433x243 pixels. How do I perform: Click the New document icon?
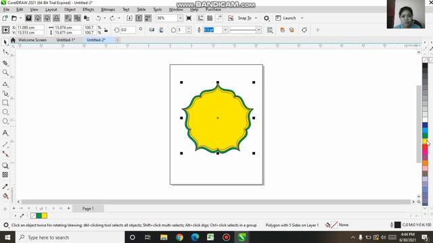[x=5, y=18]
